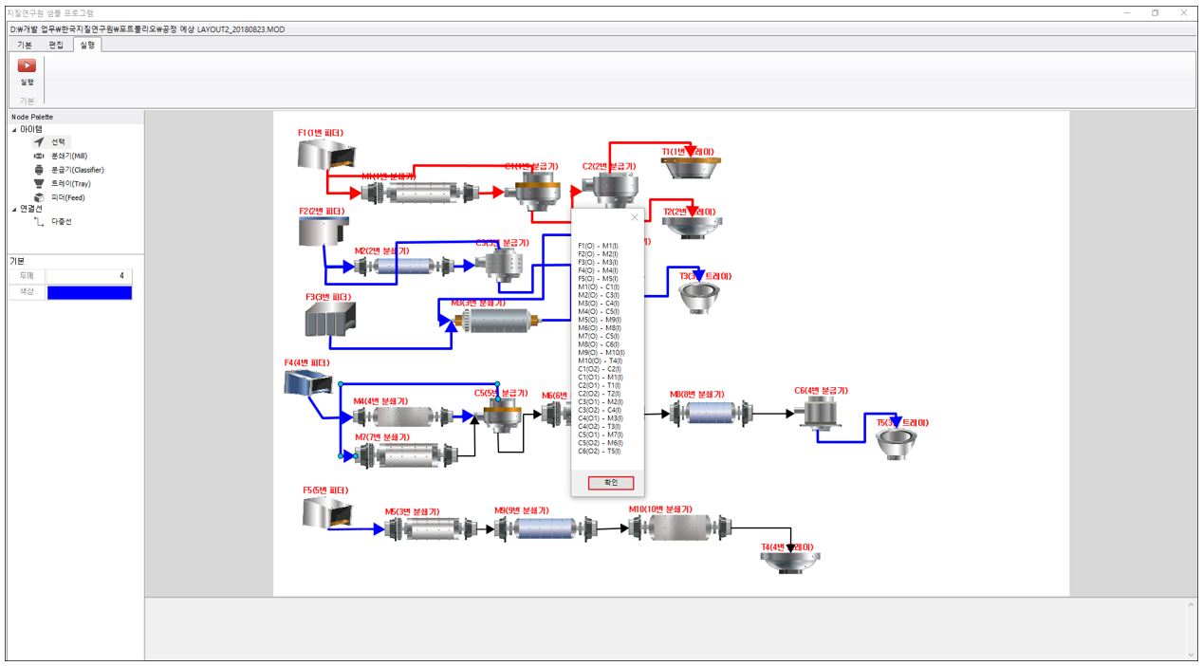Select the M2 mill machine on canvas
Screen dimensions: 1203x666
pyautogui.click(x=402, y=268)
